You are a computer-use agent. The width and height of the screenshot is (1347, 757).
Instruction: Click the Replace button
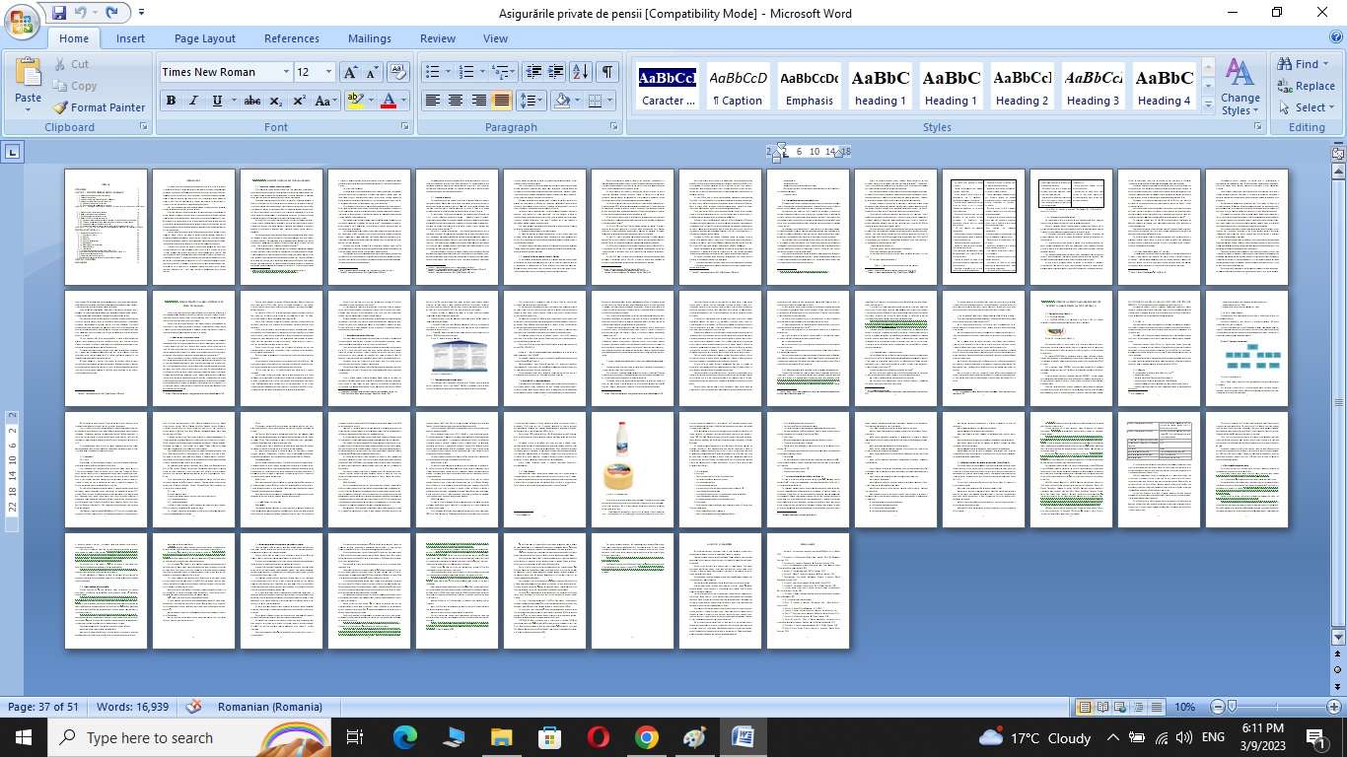click(x=1306, y=86)
